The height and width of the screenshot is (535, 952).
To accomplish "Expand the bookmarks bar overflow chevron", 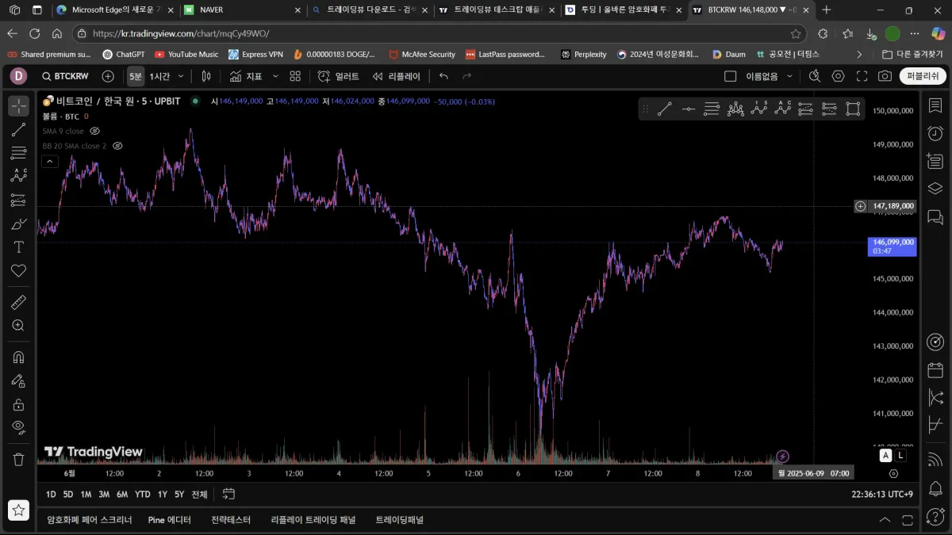I will click(x=859, y=54).
